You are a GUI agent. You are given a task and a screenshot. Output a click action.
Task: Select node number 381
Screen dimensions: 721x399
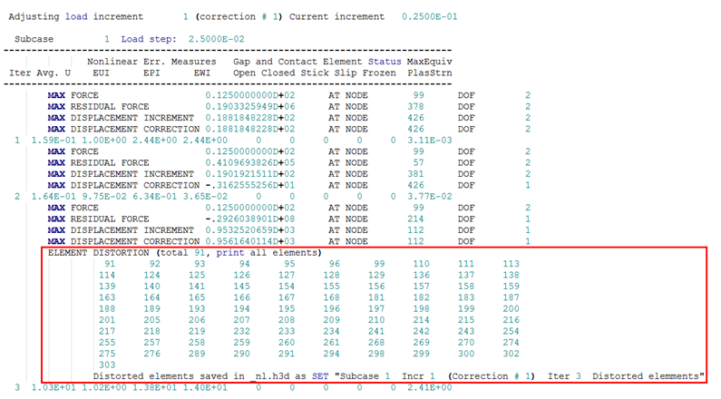[415, 174]
